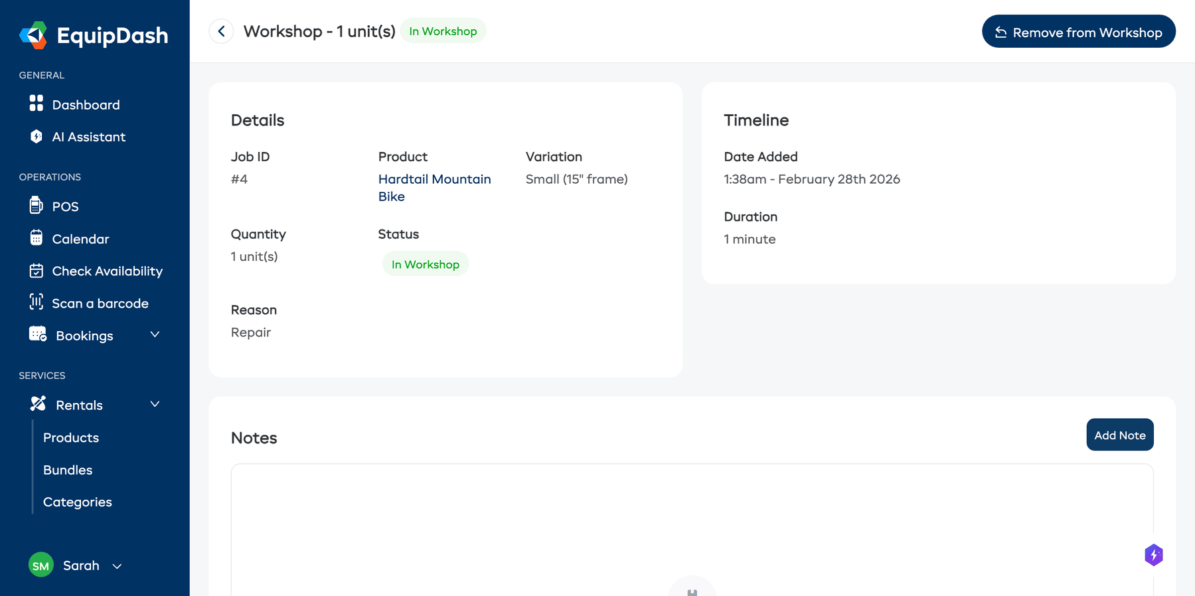Click the SM user avatar
The width and height of the screenshot is (1195, 596).
click(x=41, y=565)
